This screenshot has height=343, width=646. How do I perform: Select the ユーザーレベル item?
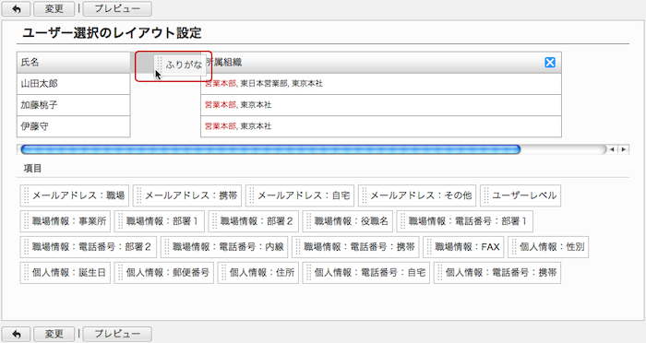(x=520, y=195)
